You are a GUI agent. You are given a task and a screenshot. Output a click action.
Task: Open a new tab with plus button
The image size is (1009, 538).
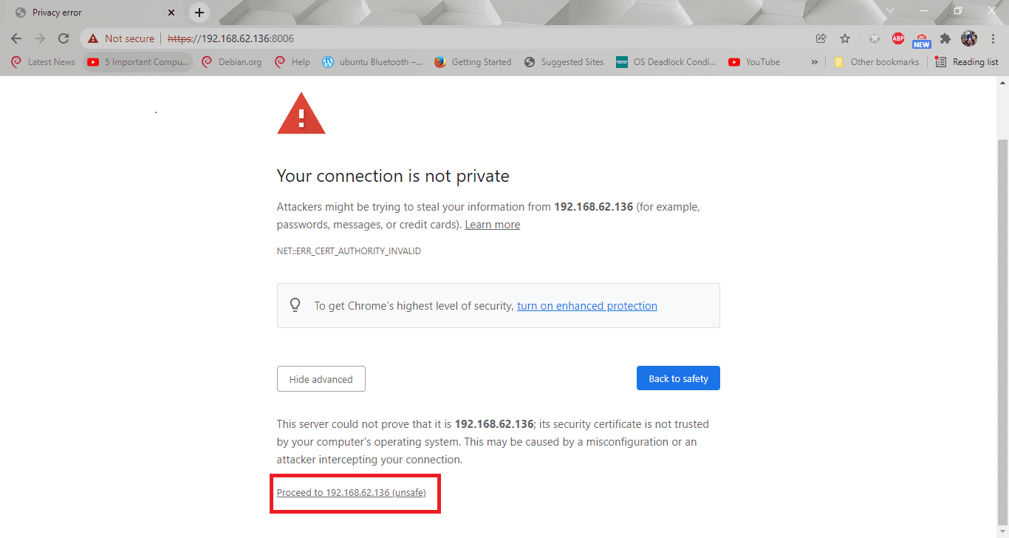tap(199, 13)
